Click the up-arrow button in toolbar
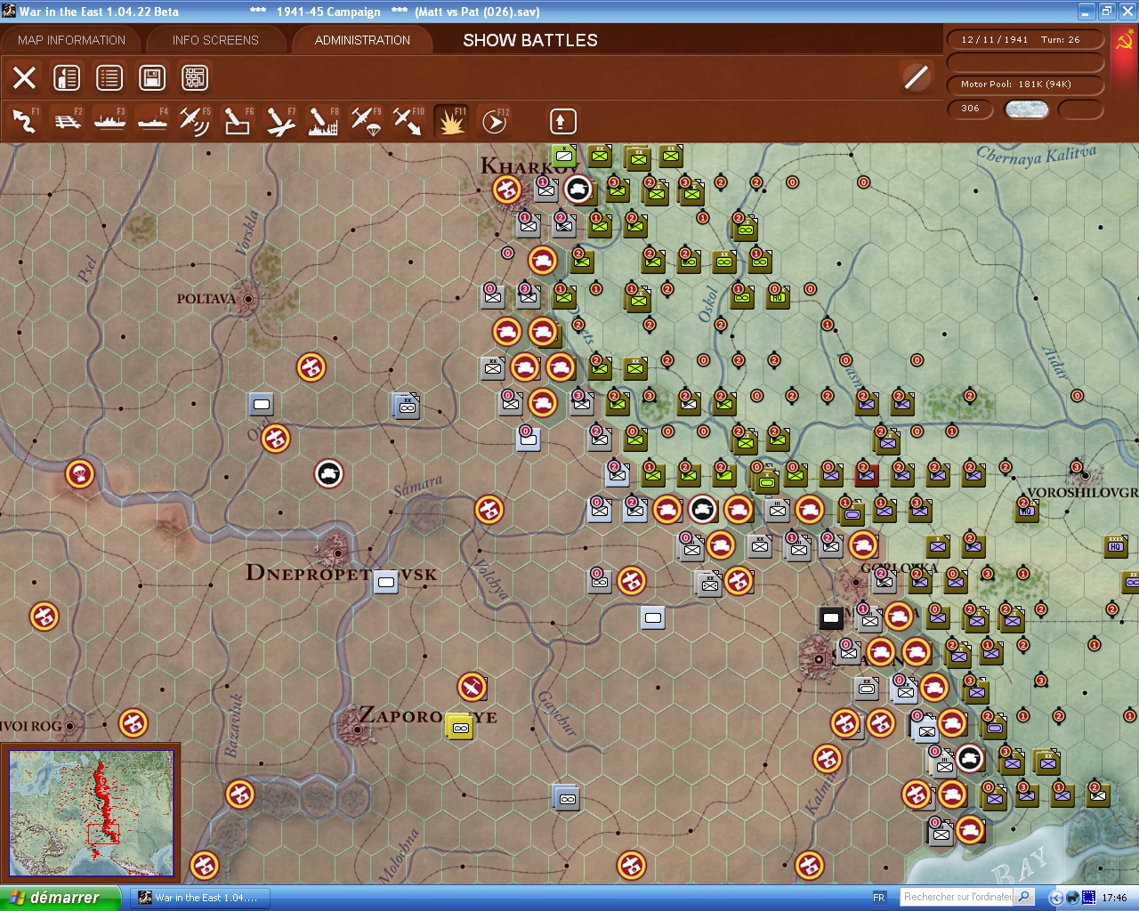 tap(562, 121)
